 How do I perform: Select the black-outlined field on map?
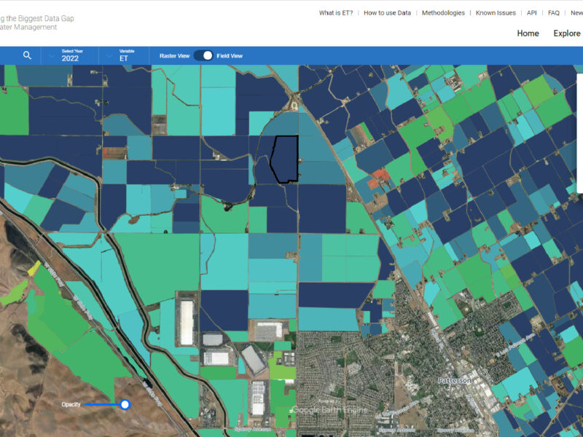[284, 159]
